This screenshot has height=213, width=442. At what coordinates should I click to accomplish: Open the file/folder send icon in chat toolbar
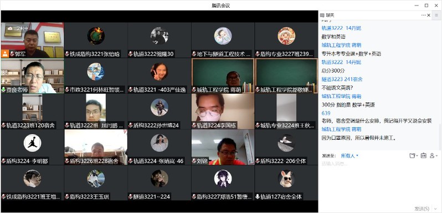[413, 155]
